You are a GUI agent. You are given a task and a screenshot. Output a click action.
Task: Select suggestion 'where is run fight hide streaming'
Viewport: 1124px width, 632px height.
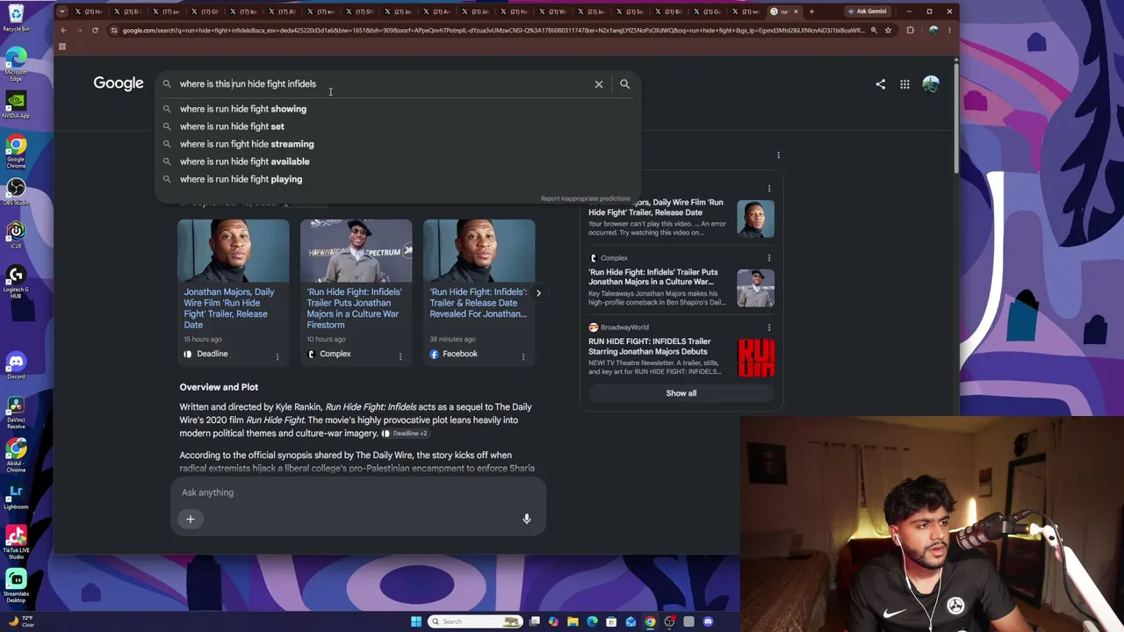[247, 144]
